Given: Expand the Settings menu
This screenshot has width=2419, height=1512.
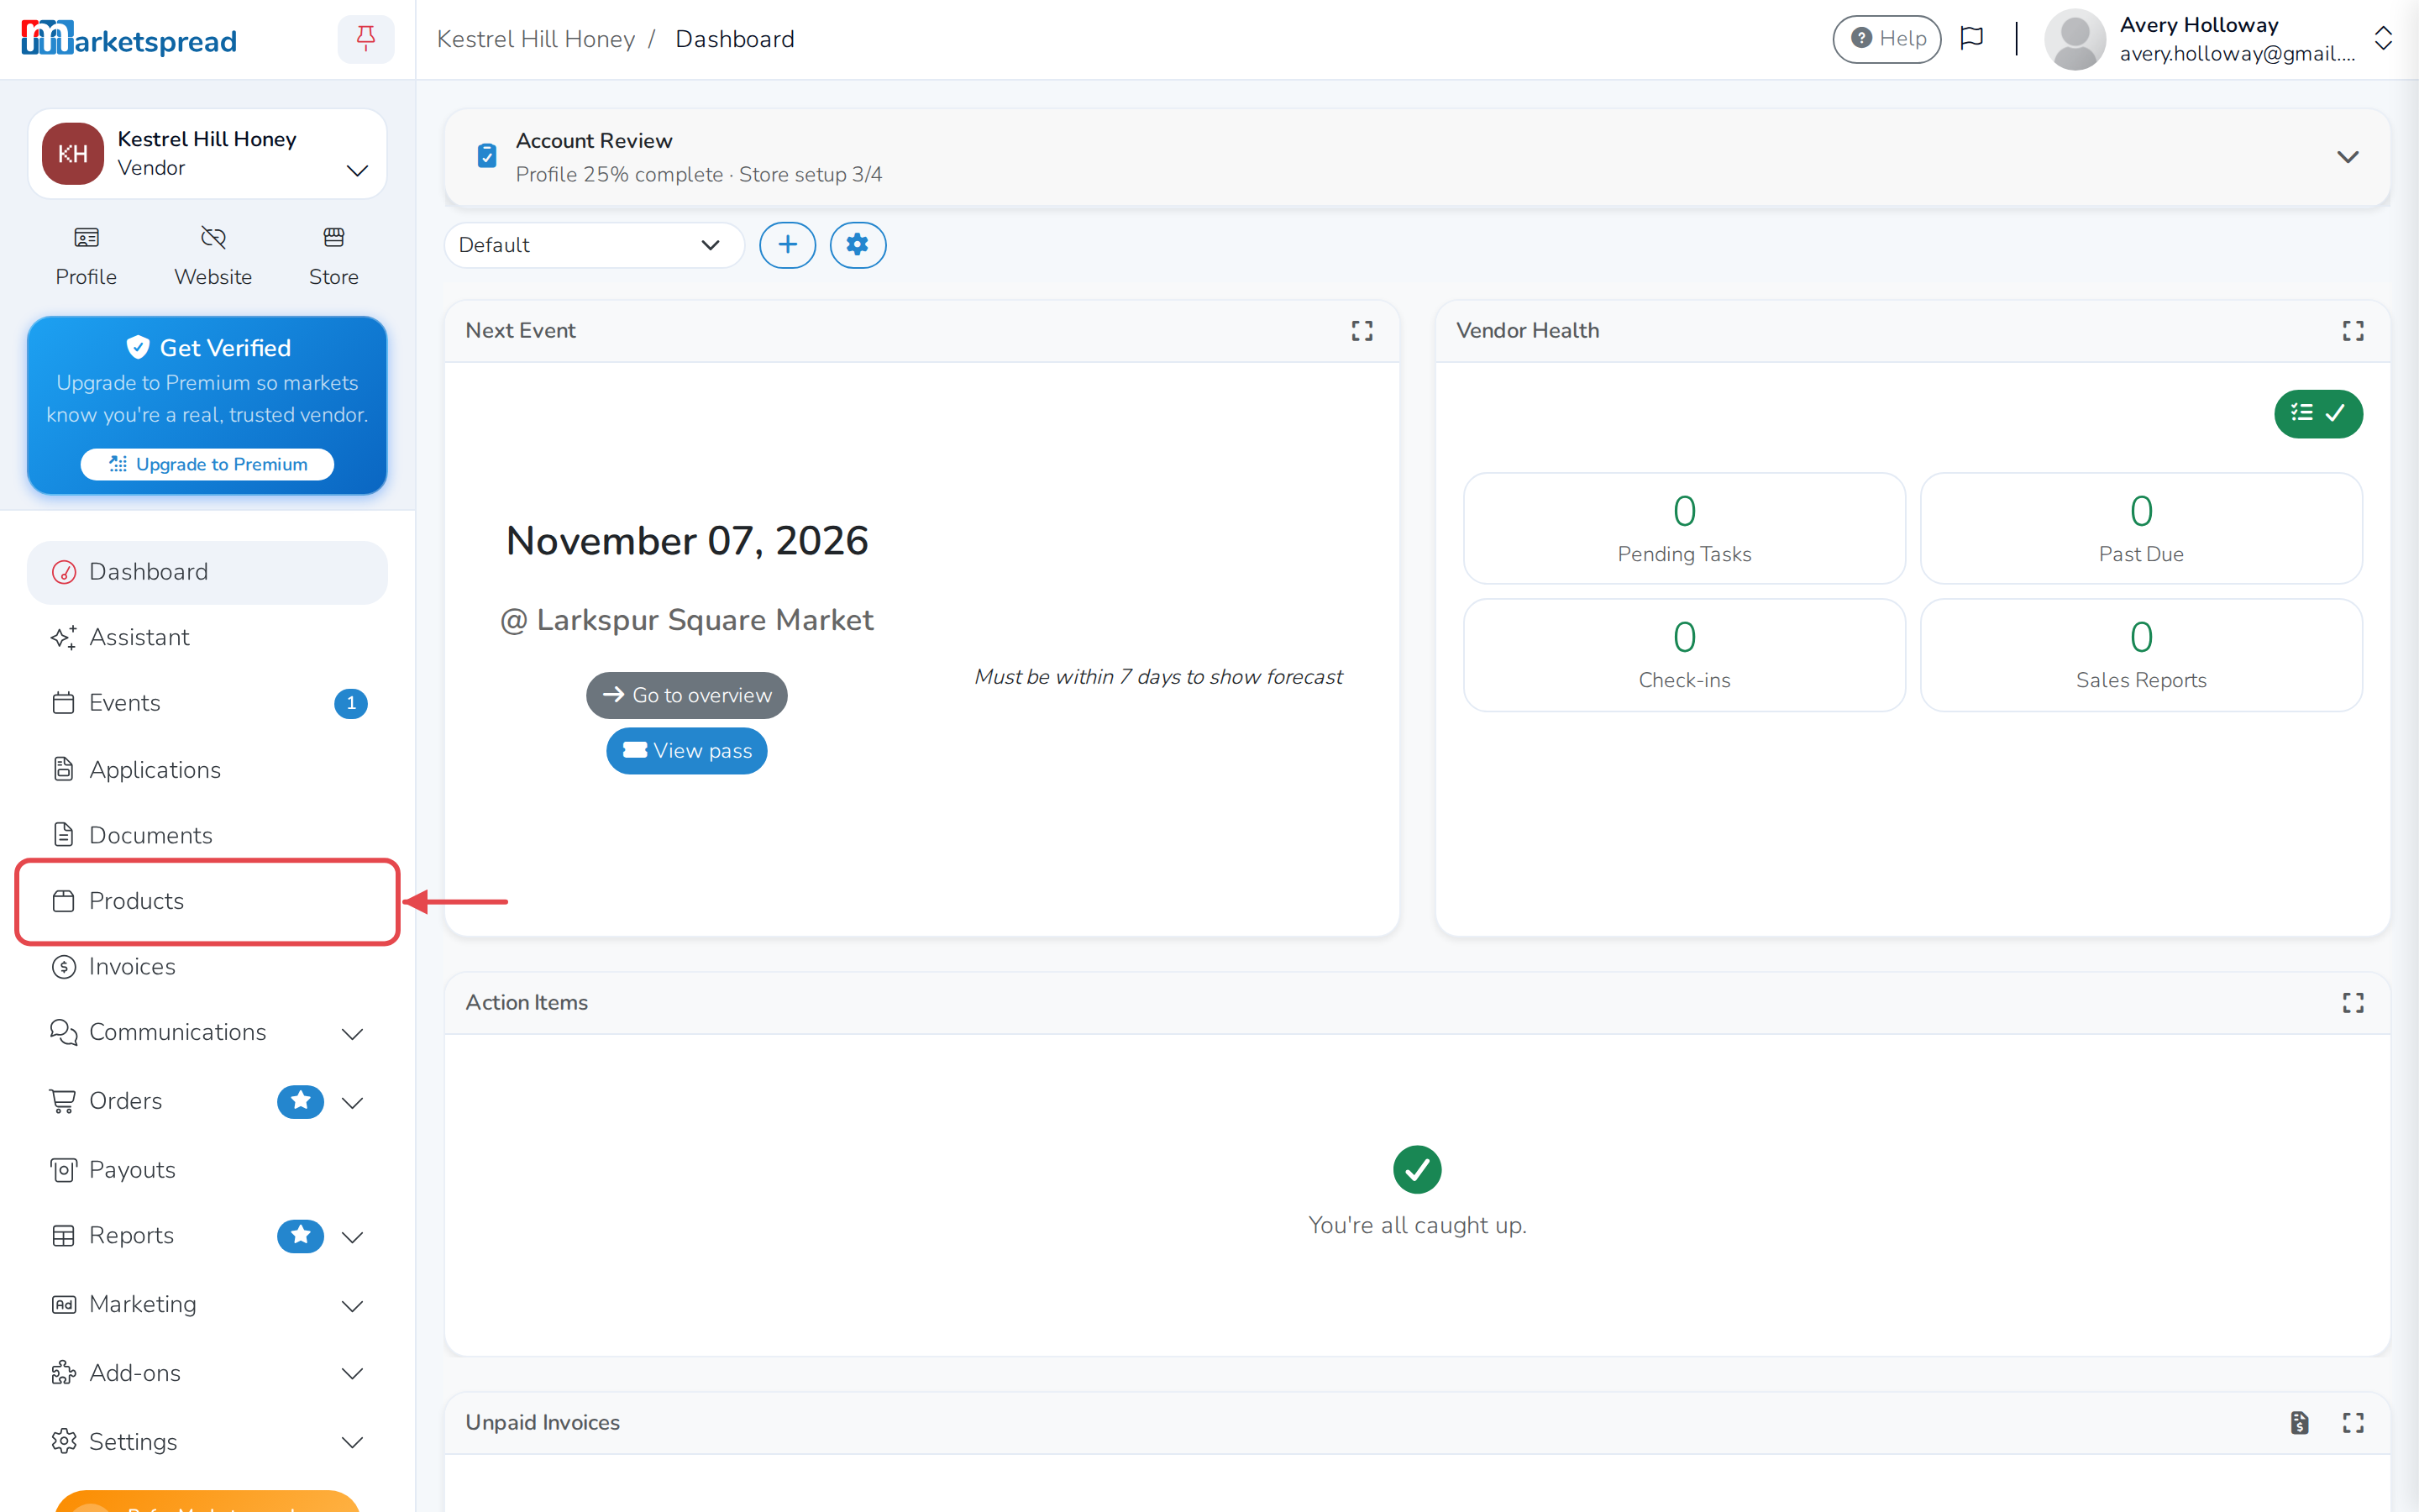Looking at the screenshot, I should pos(207,1442).
